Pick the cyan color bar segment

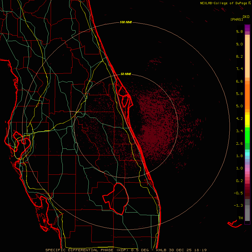tap(247, 154)
